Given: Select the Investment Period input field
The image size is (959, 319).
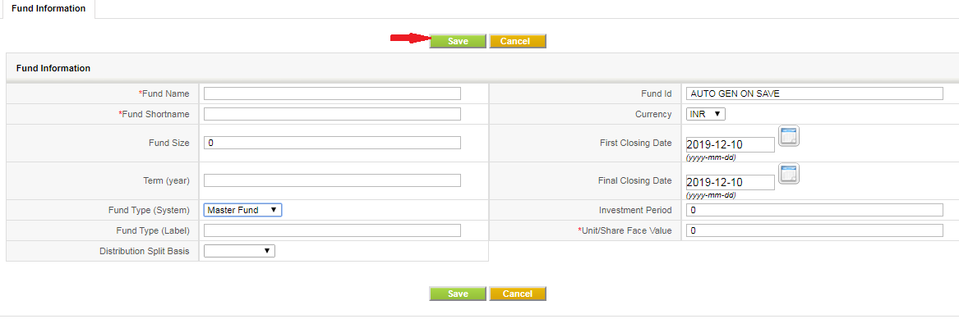Looking at the screenshot, I should (814, 210).
